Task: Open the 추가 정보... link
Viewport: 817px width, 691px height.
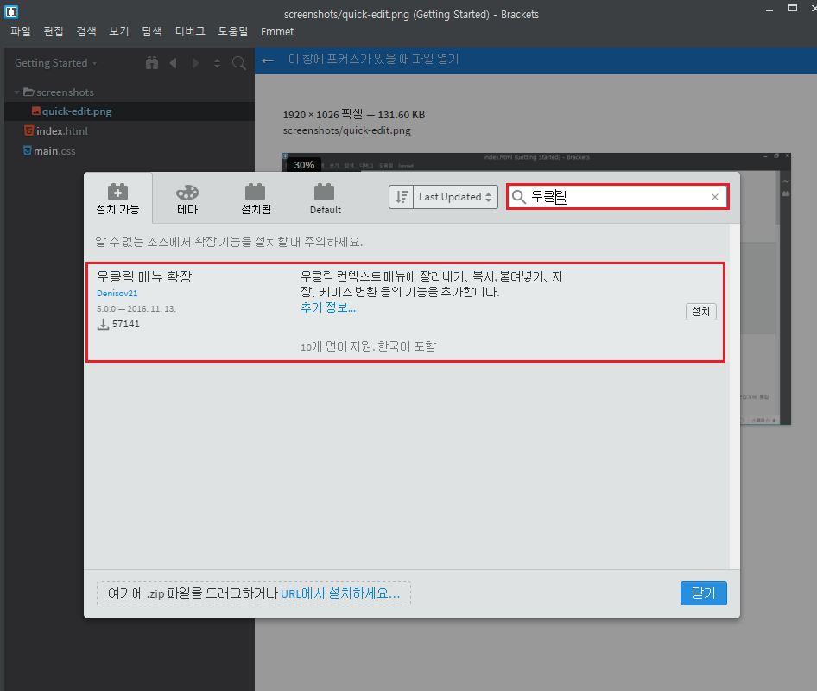Action: 328,307
